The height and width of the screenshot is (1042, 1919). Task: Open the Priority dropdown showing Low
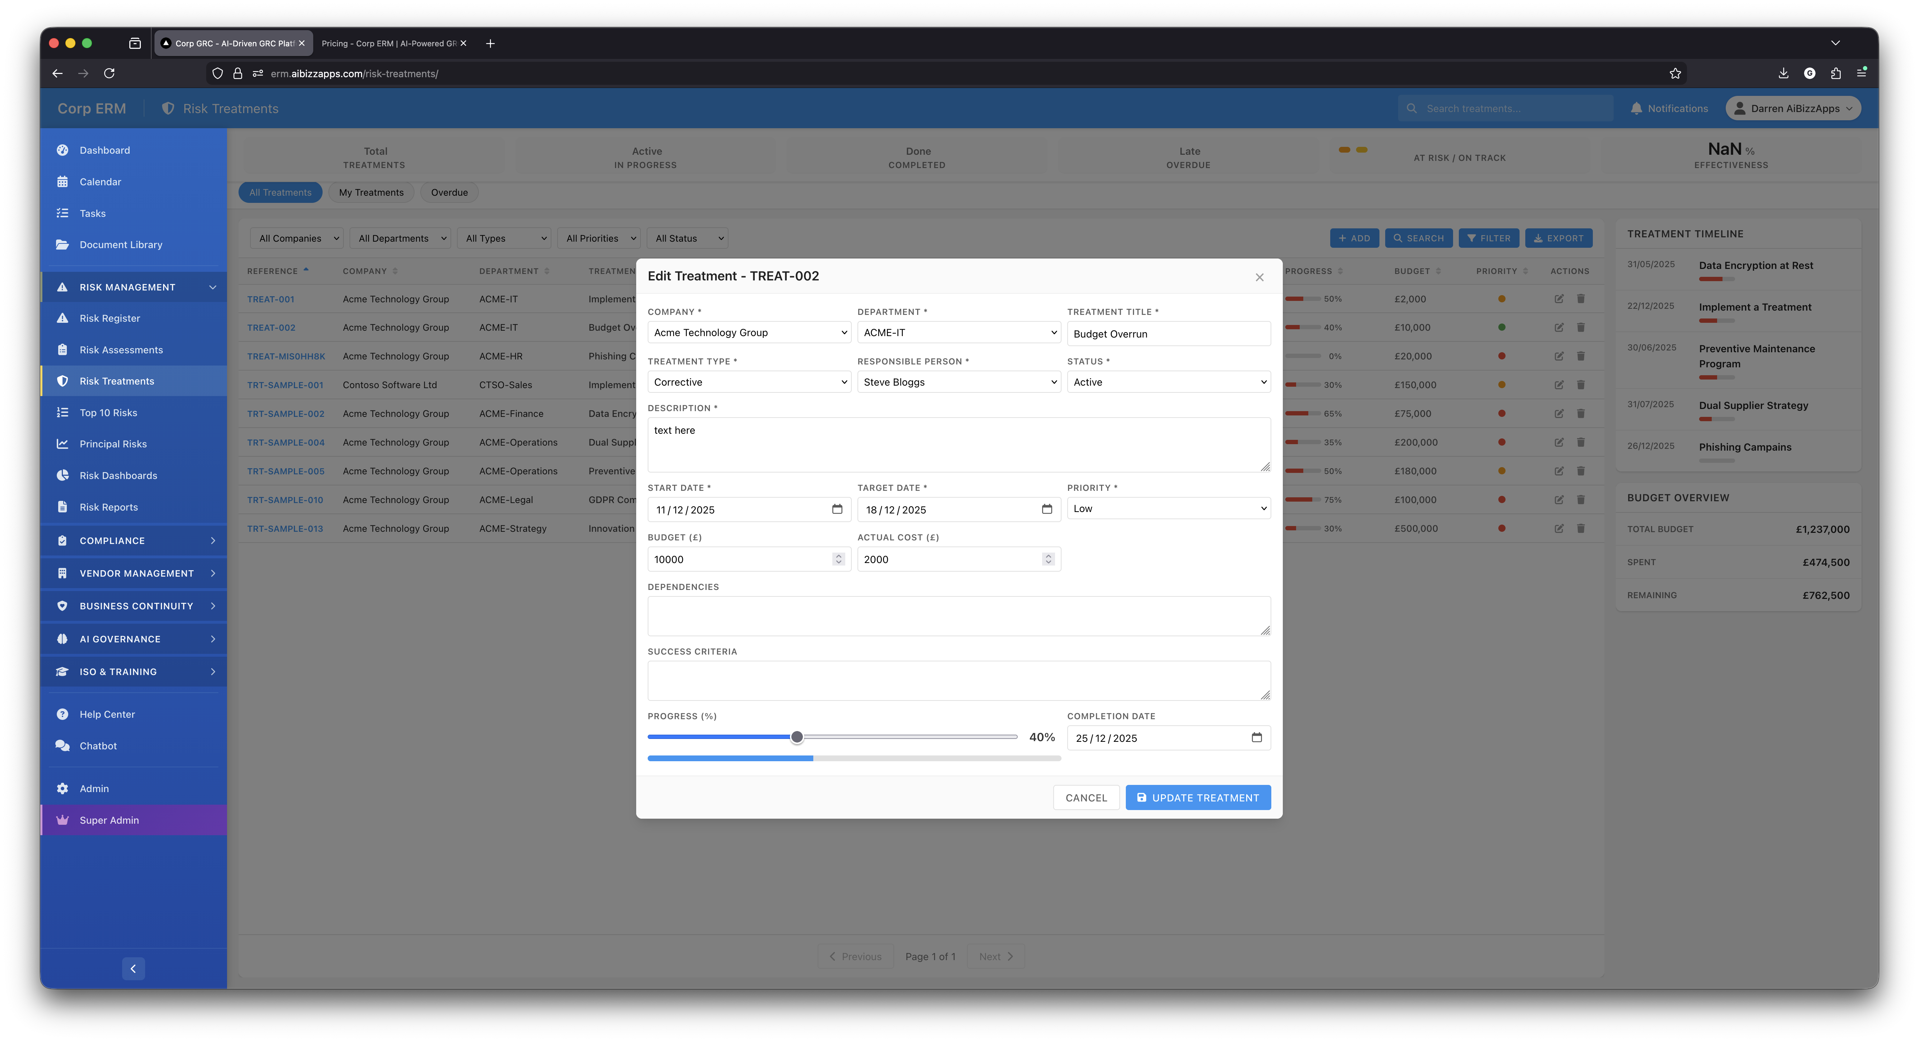point(1168,508)
